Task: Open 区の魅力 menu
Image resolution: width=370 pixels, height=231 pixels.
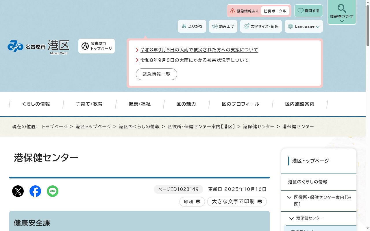Action: 186,104
